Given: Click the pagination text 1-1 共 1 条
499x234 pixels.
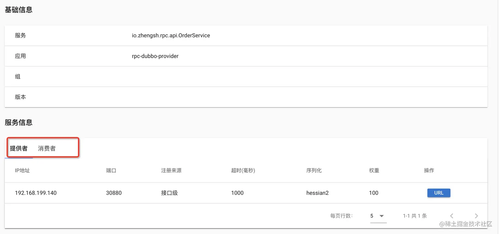Looking at the screenshot, I should coord(415,216).
